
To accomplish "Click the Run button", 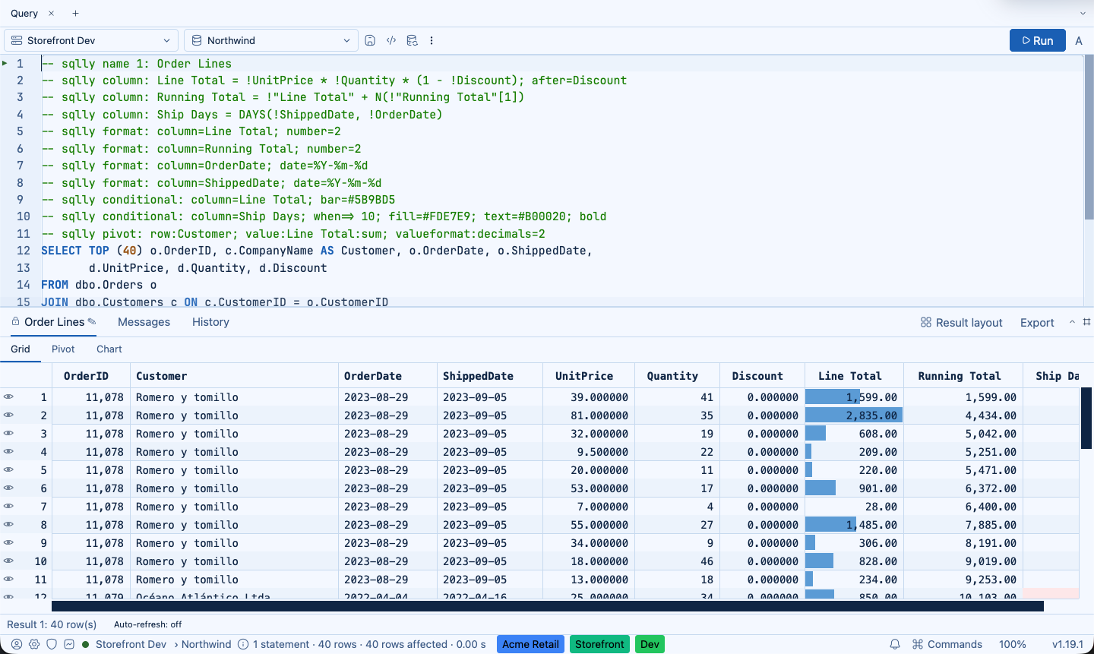I will pos(1038,40).
